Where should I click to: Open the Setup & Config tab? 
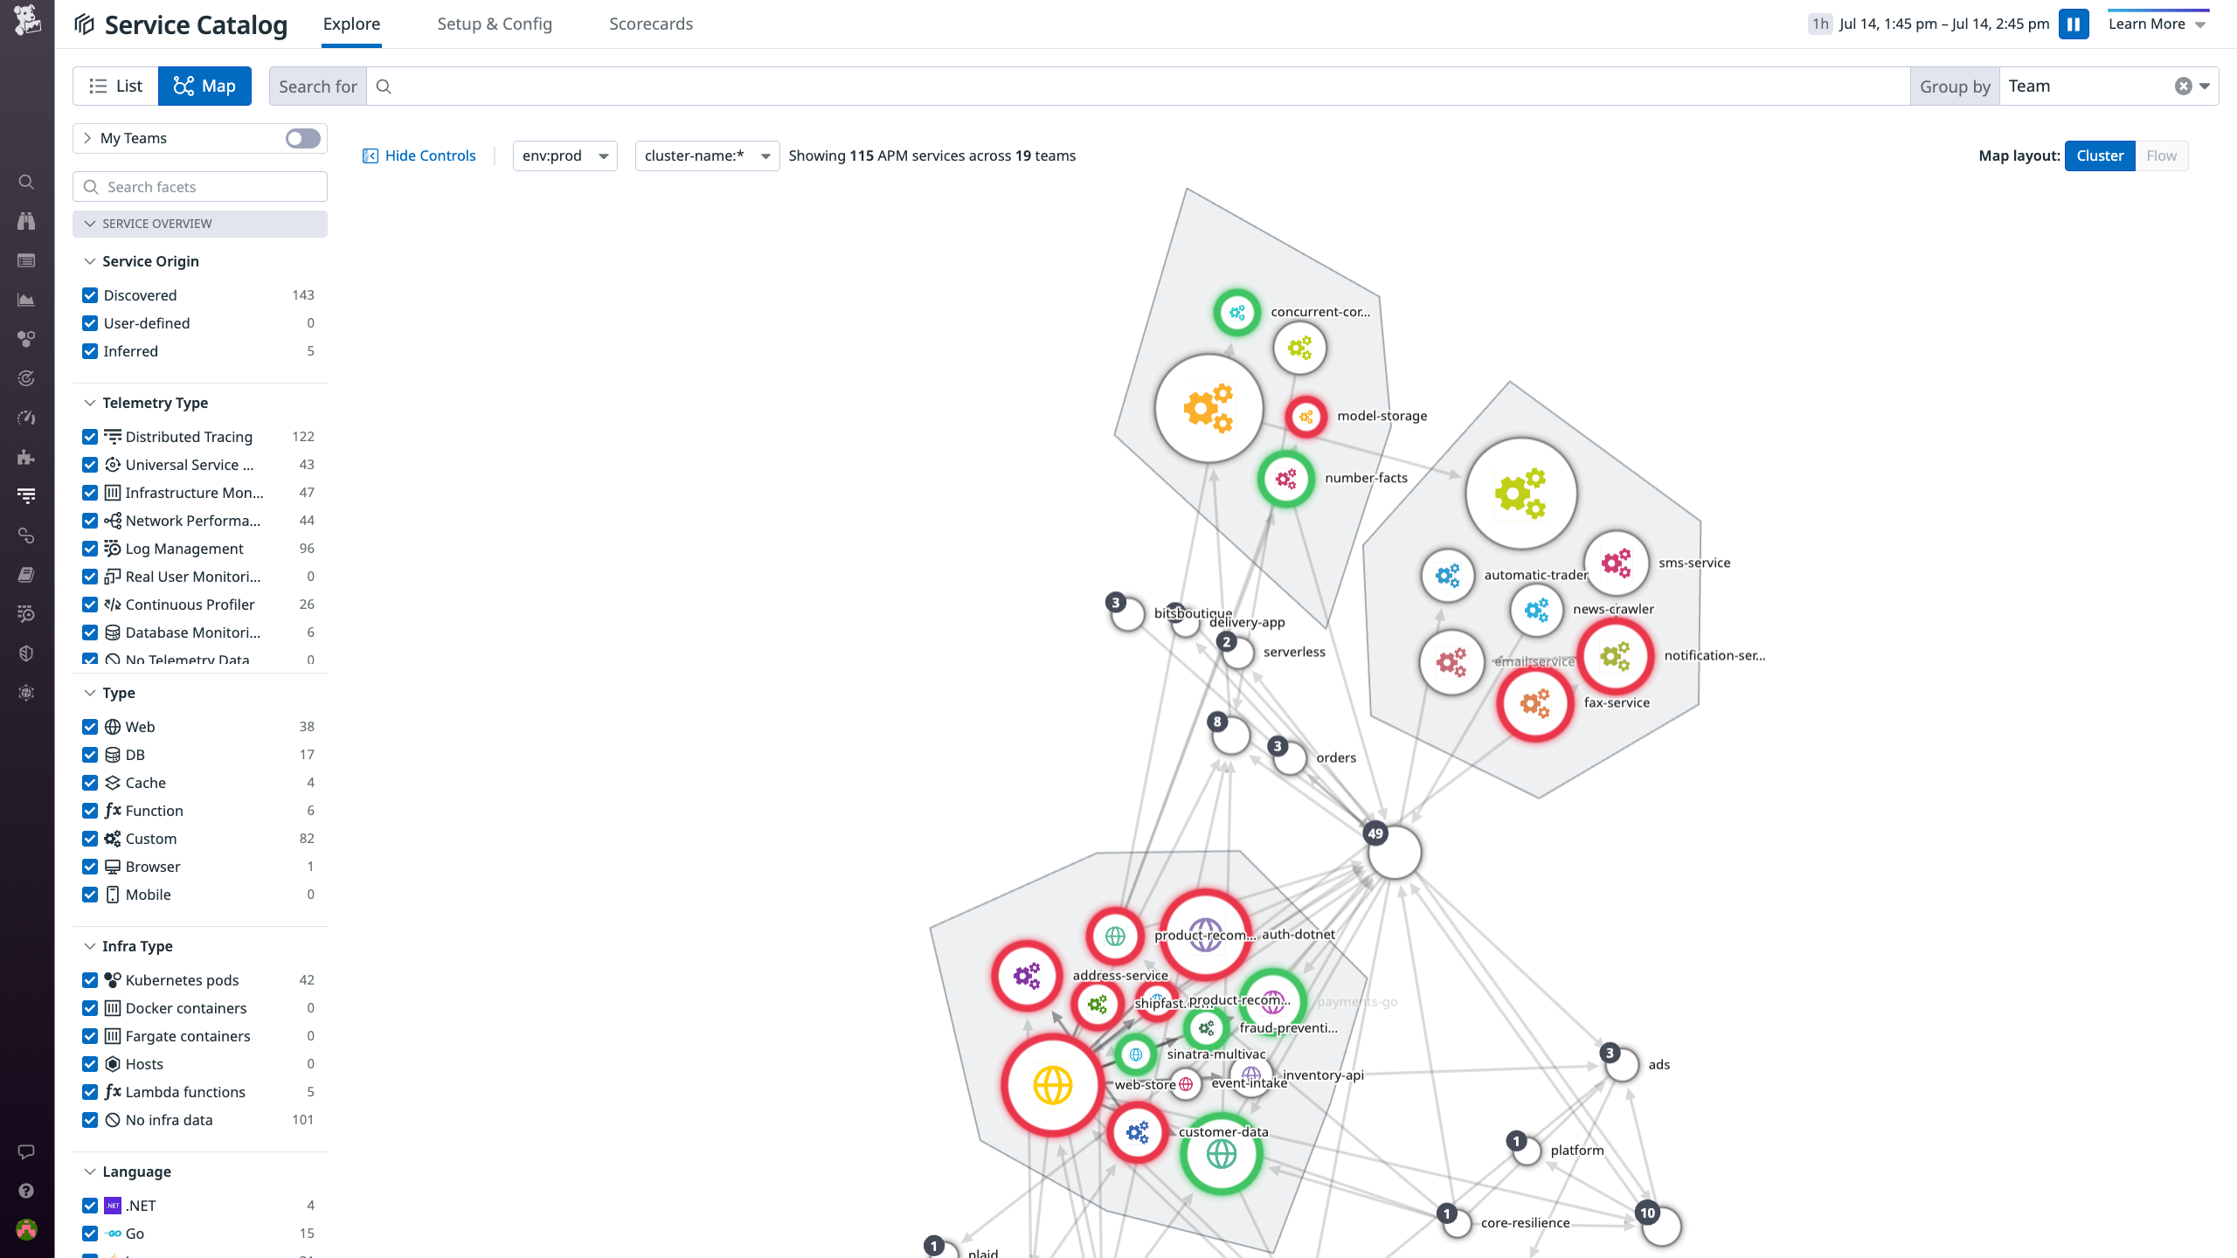click(x=495, y=24)
